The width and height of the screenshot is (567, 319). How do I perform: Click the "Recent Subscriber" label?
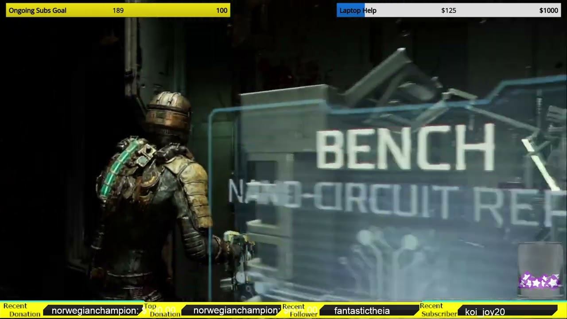(x=439, y=310)
